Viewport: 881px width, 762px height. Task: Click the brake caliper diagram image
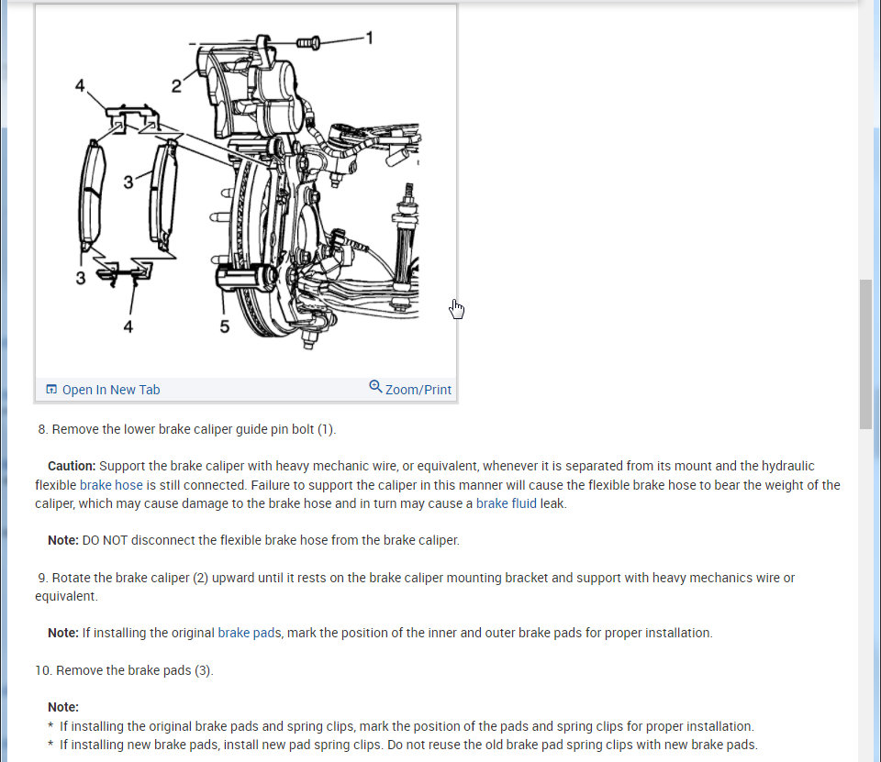(246, 191)
